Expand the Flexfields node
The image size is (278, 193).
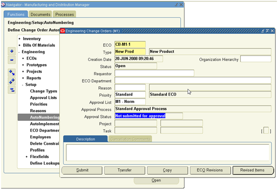point(26,157)
